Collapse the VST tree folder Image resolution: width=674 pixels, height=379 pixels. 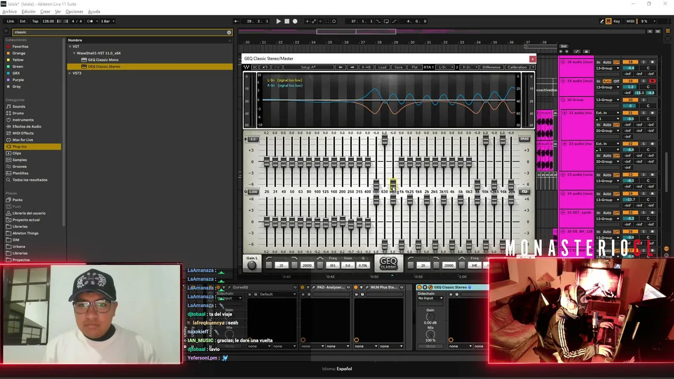tap(70, 46)
